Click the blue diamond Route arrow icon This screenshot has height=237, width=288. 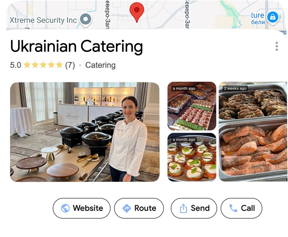tap(126, 208)
